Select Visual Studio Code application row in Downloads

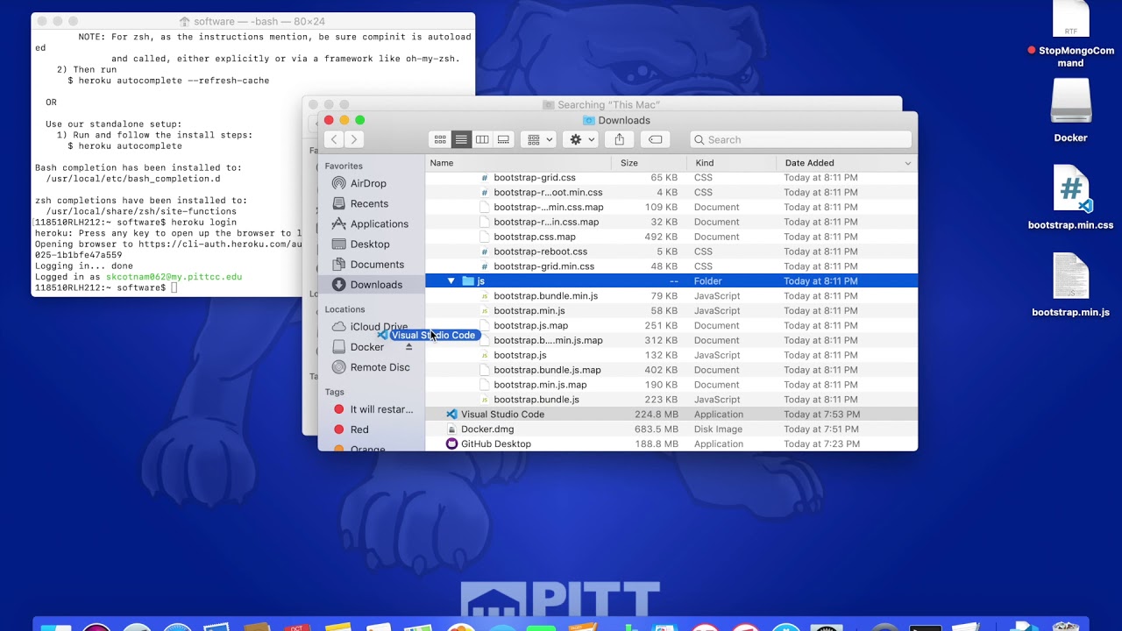[671, 415]
